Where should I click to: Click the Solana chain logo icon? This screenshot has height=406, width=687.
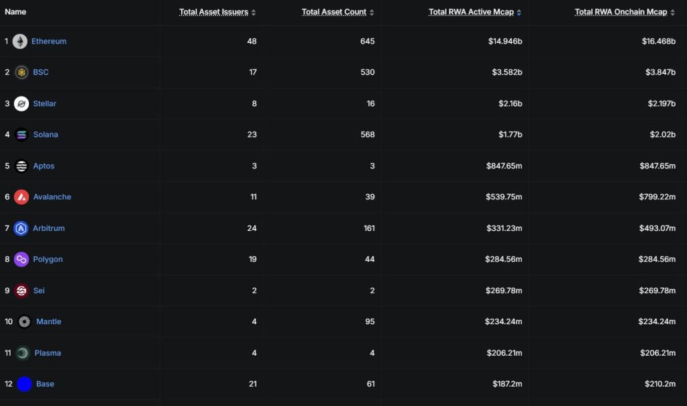(x=21, y=135)
